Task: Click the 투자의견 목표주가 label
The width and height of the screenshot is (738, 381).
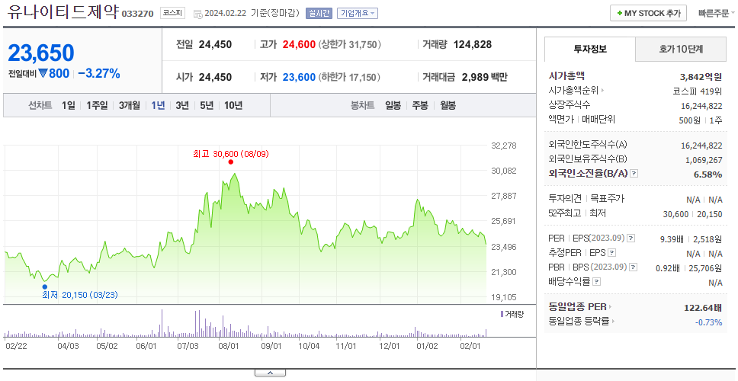Action: pyautogui.click(x=586, y=198)
